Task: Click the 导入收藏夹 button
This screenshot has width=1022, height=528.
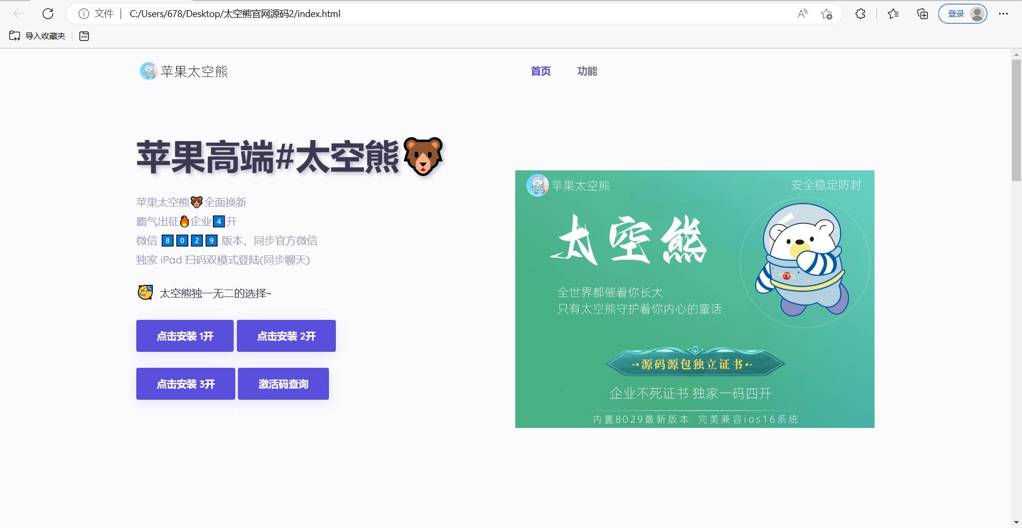Action: tap(36, 36)
